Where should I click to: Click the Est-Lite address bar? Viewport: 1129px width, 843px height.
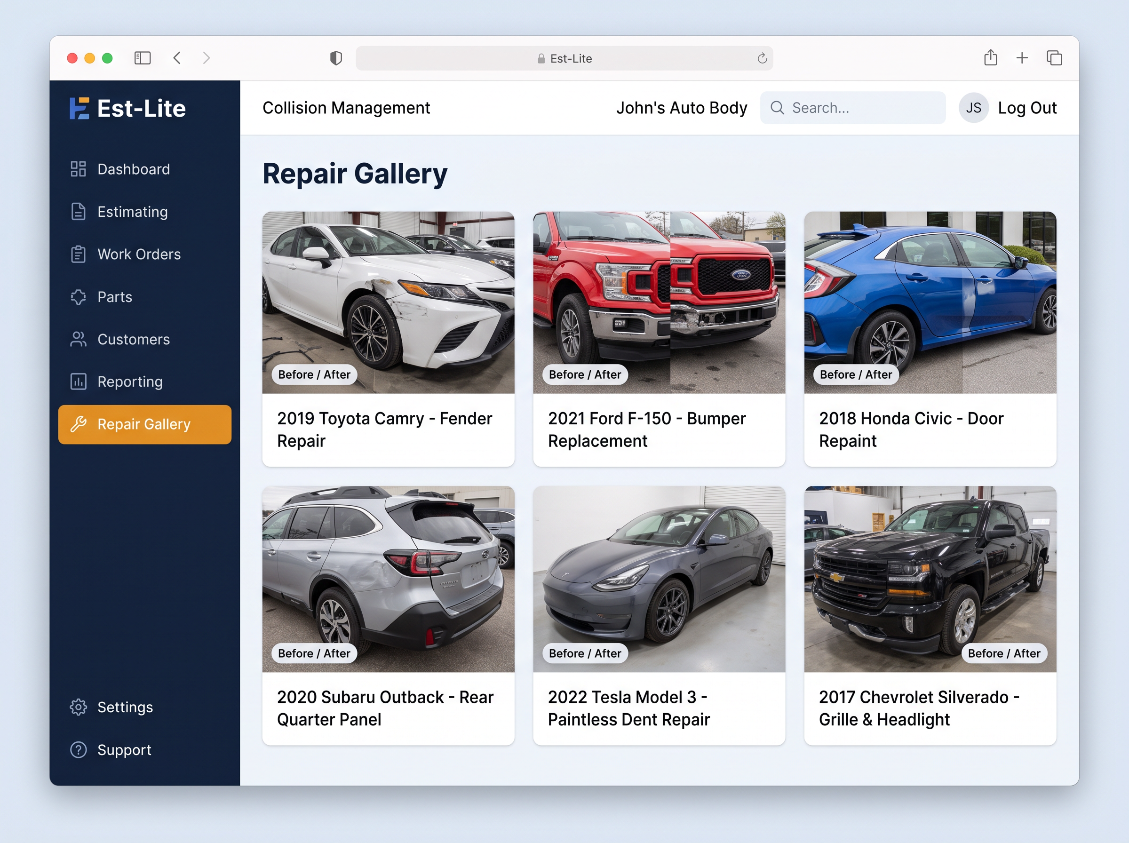pos(564,58)
